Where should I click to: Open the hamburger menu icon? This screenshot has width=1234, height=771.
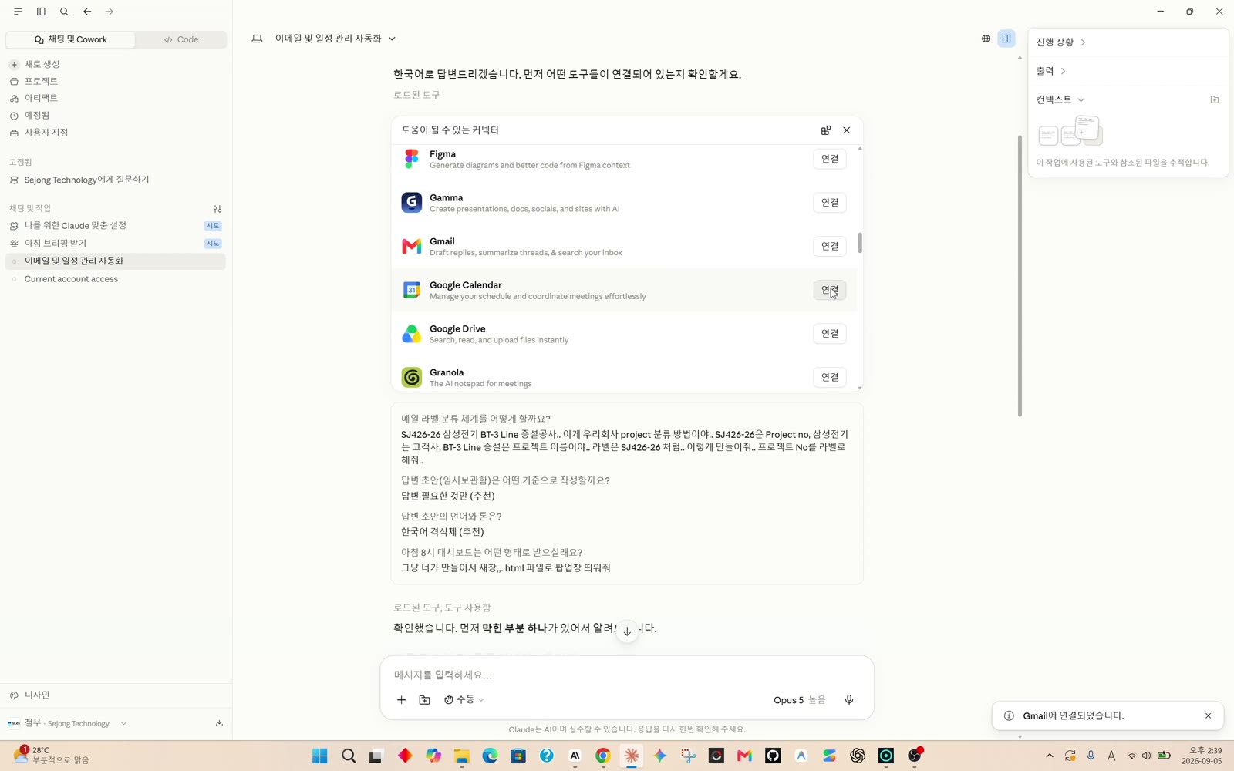(18, 12)
